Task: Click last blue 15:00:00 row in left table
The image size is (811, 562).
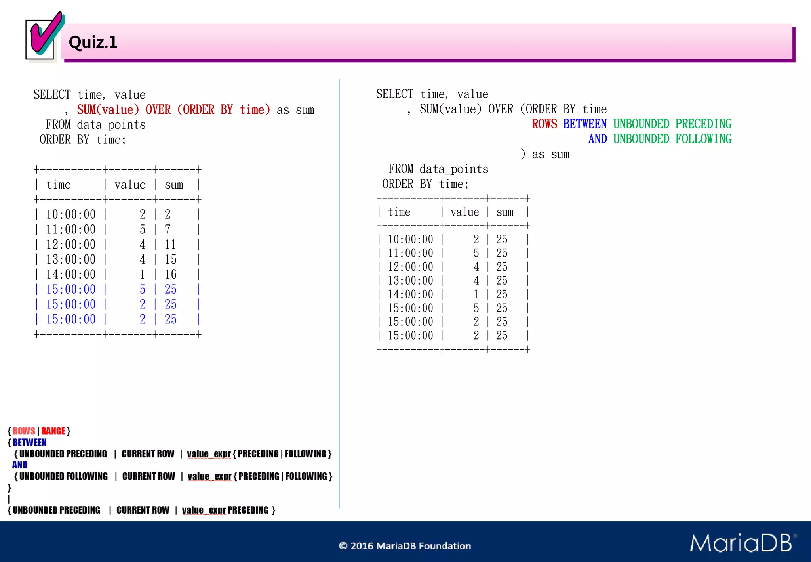Action: tap(118, 319)
